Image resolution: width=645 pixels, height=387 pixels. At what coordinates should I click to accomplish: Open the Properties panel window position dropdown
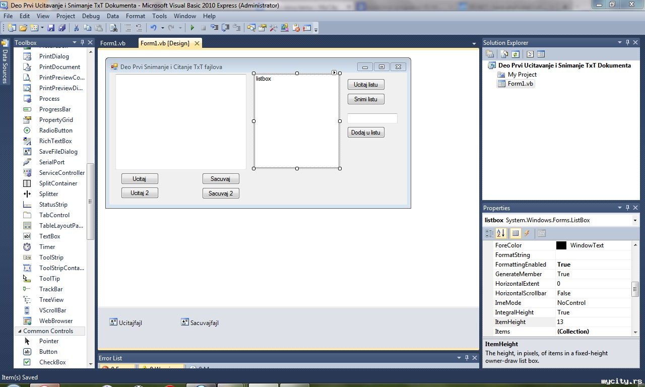pos(619,208)
